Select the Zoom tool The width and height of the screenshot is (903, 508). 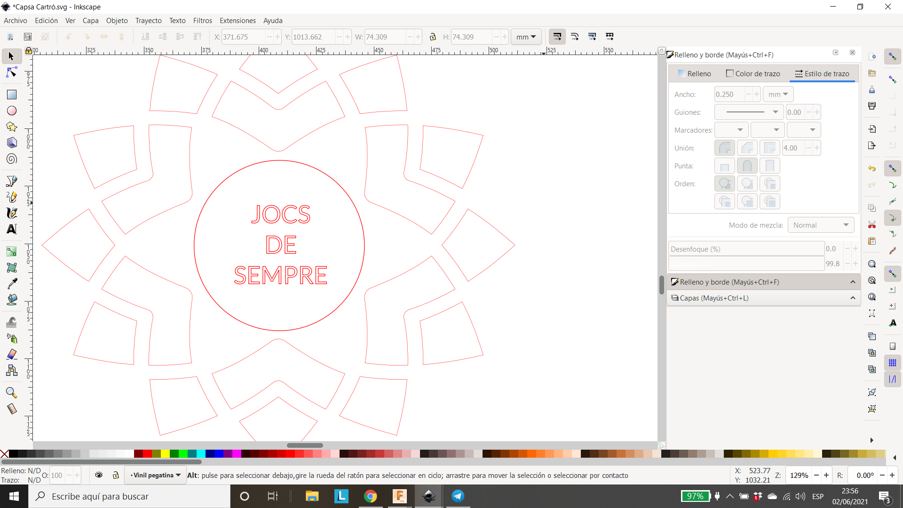(x=10, y=393)
